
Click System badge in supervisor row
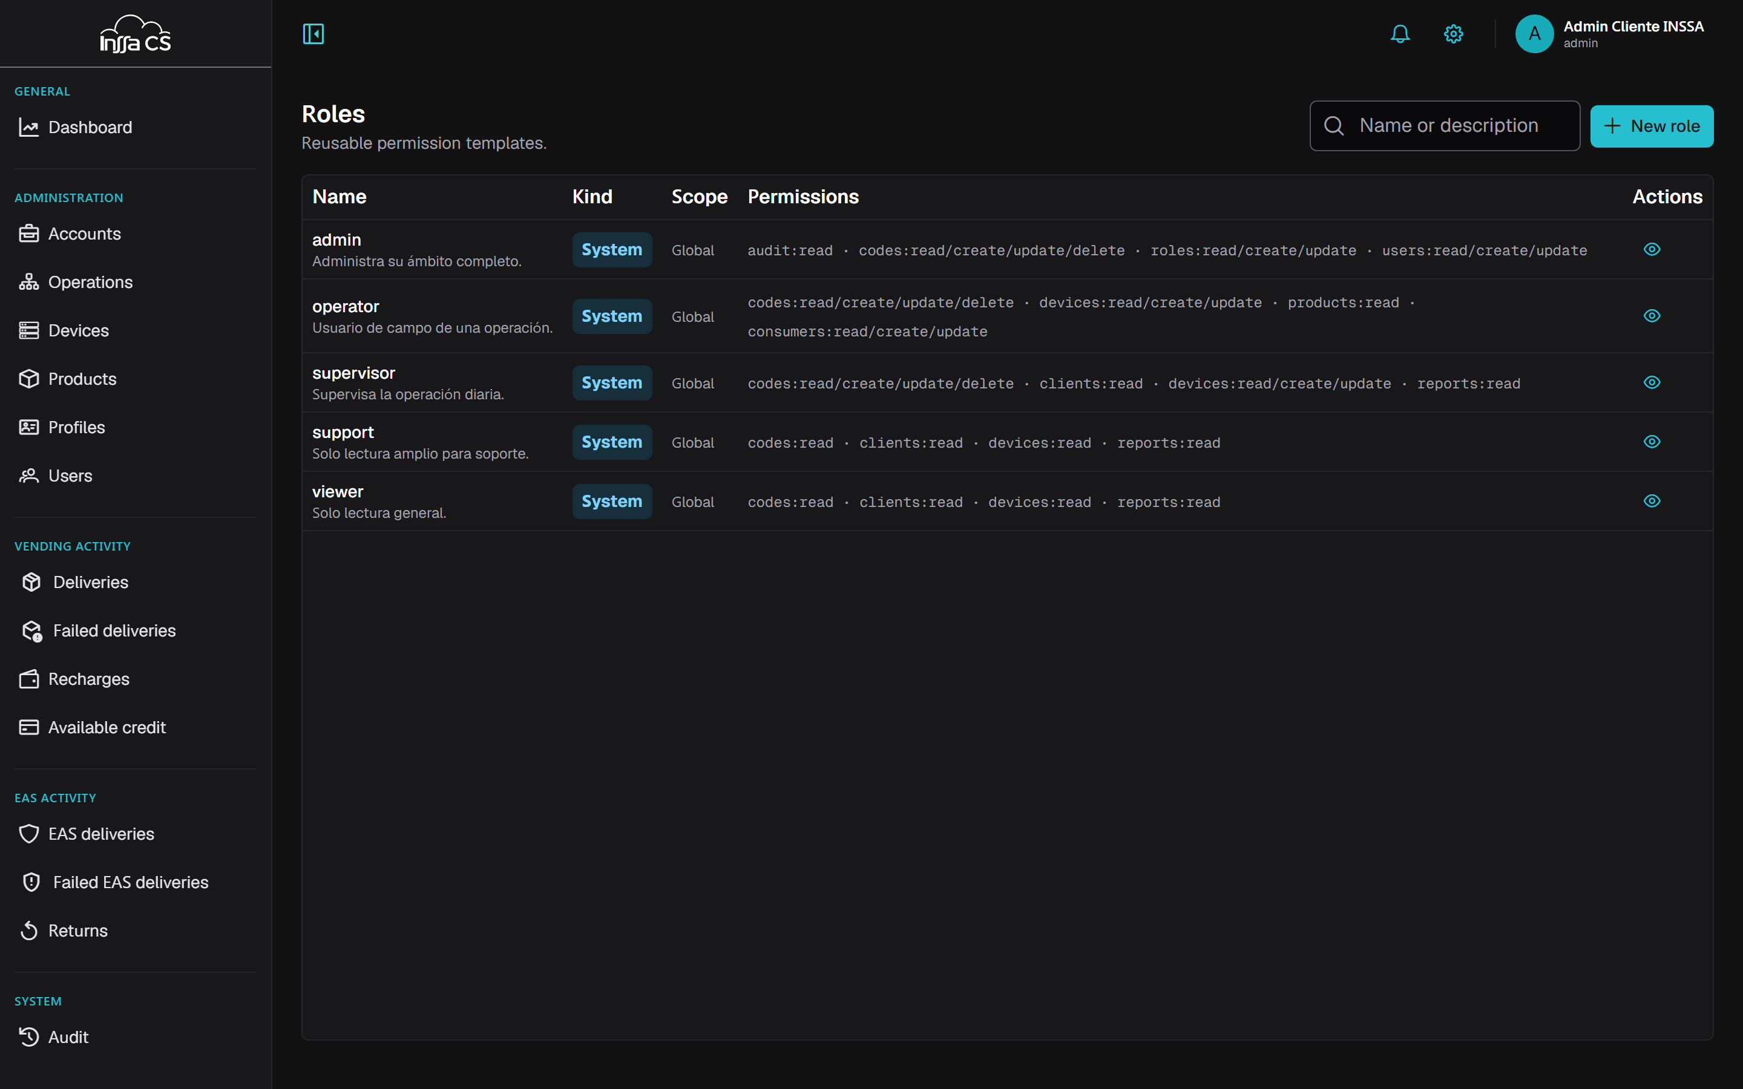click(x=611, y=383)
